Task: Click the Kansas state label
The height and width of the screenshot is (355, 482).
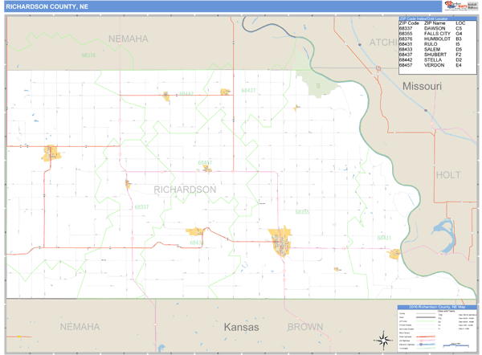Action: (x=241, y=328)
